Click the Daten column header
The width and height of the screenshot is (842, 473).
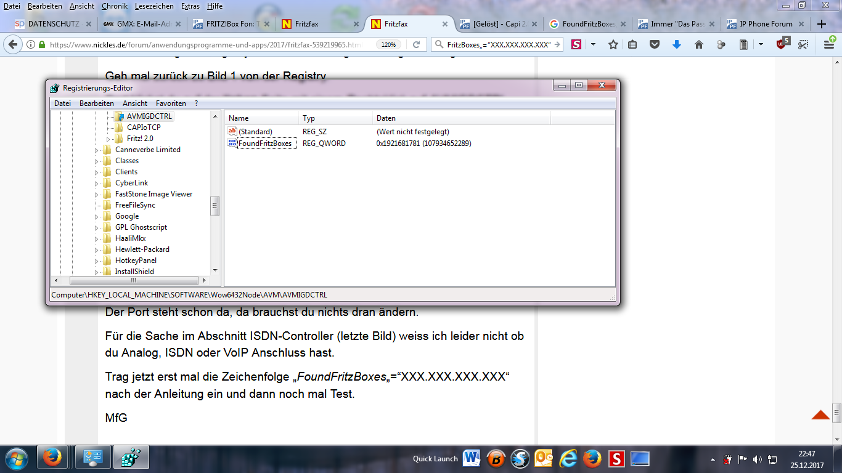[461, 118]
